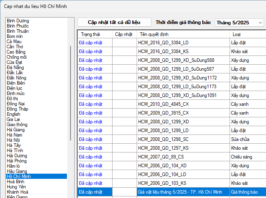The height and width of the screenshot is (198, 266).
Task: Click the 'Loại' column header
Action: click(236, 34)
